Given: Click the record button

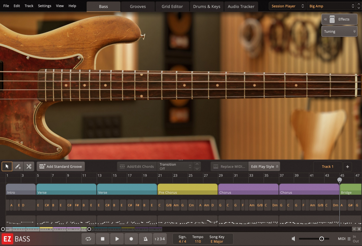Looking at the screenshot, I should 131,239.
